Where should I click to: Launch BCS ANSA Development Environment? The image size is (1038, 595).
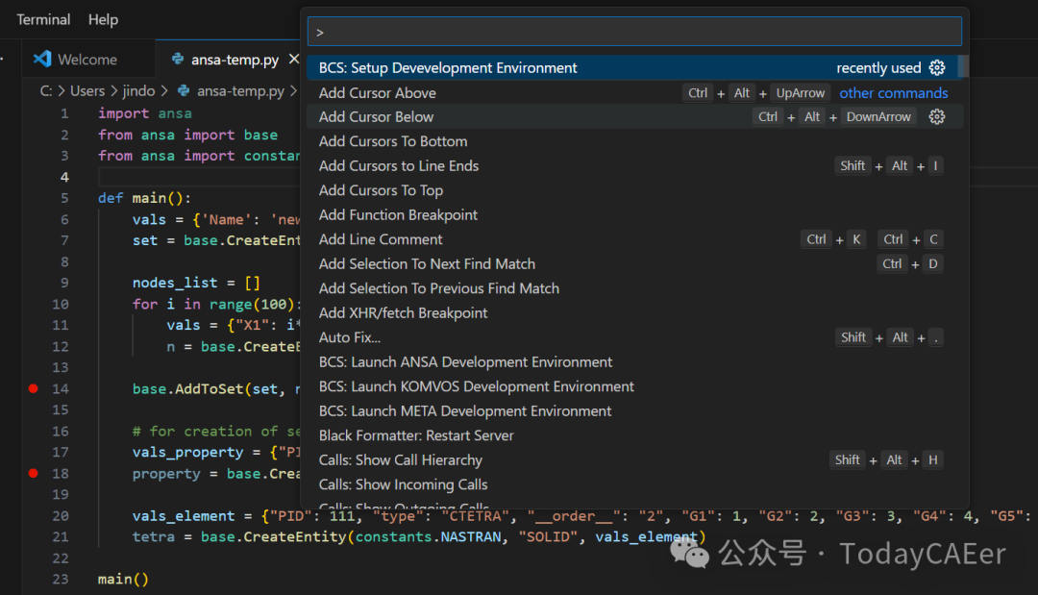click(x=632, y=361)
